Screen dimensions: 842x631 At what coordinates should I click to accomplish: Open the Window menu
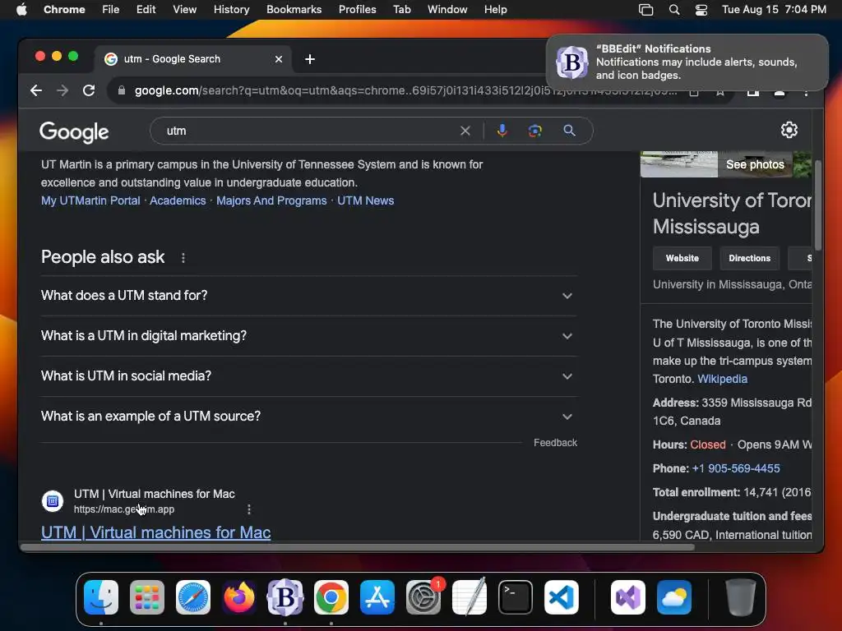pyautogui.click(x=447, y=10)
